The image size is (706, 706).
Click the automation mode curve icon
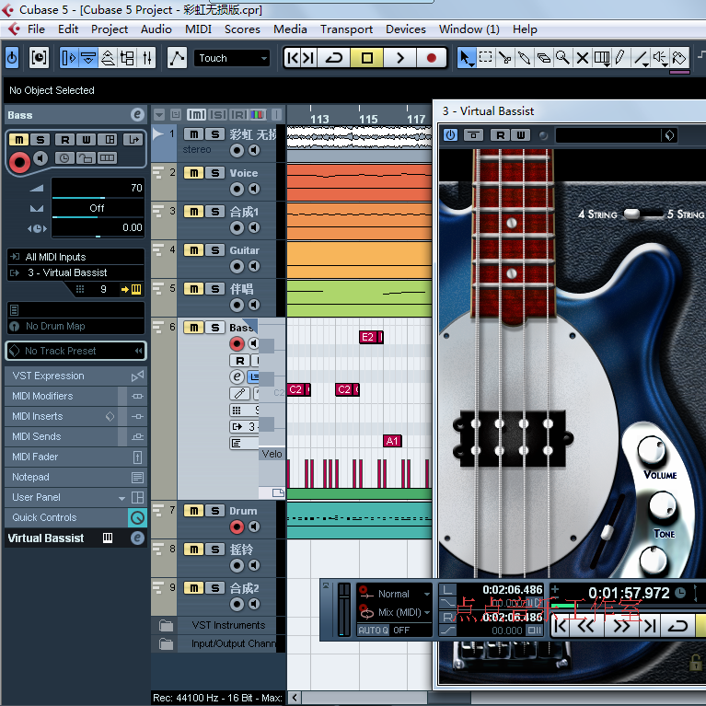point(177,58)
